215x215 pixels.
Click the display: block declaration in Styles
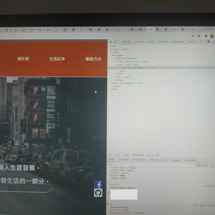(x=120, y=173)
